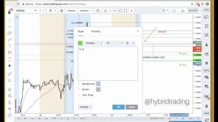Open the font size 14 dropdown
Viewport: 218px width, 122px height.
pos(114,43)
